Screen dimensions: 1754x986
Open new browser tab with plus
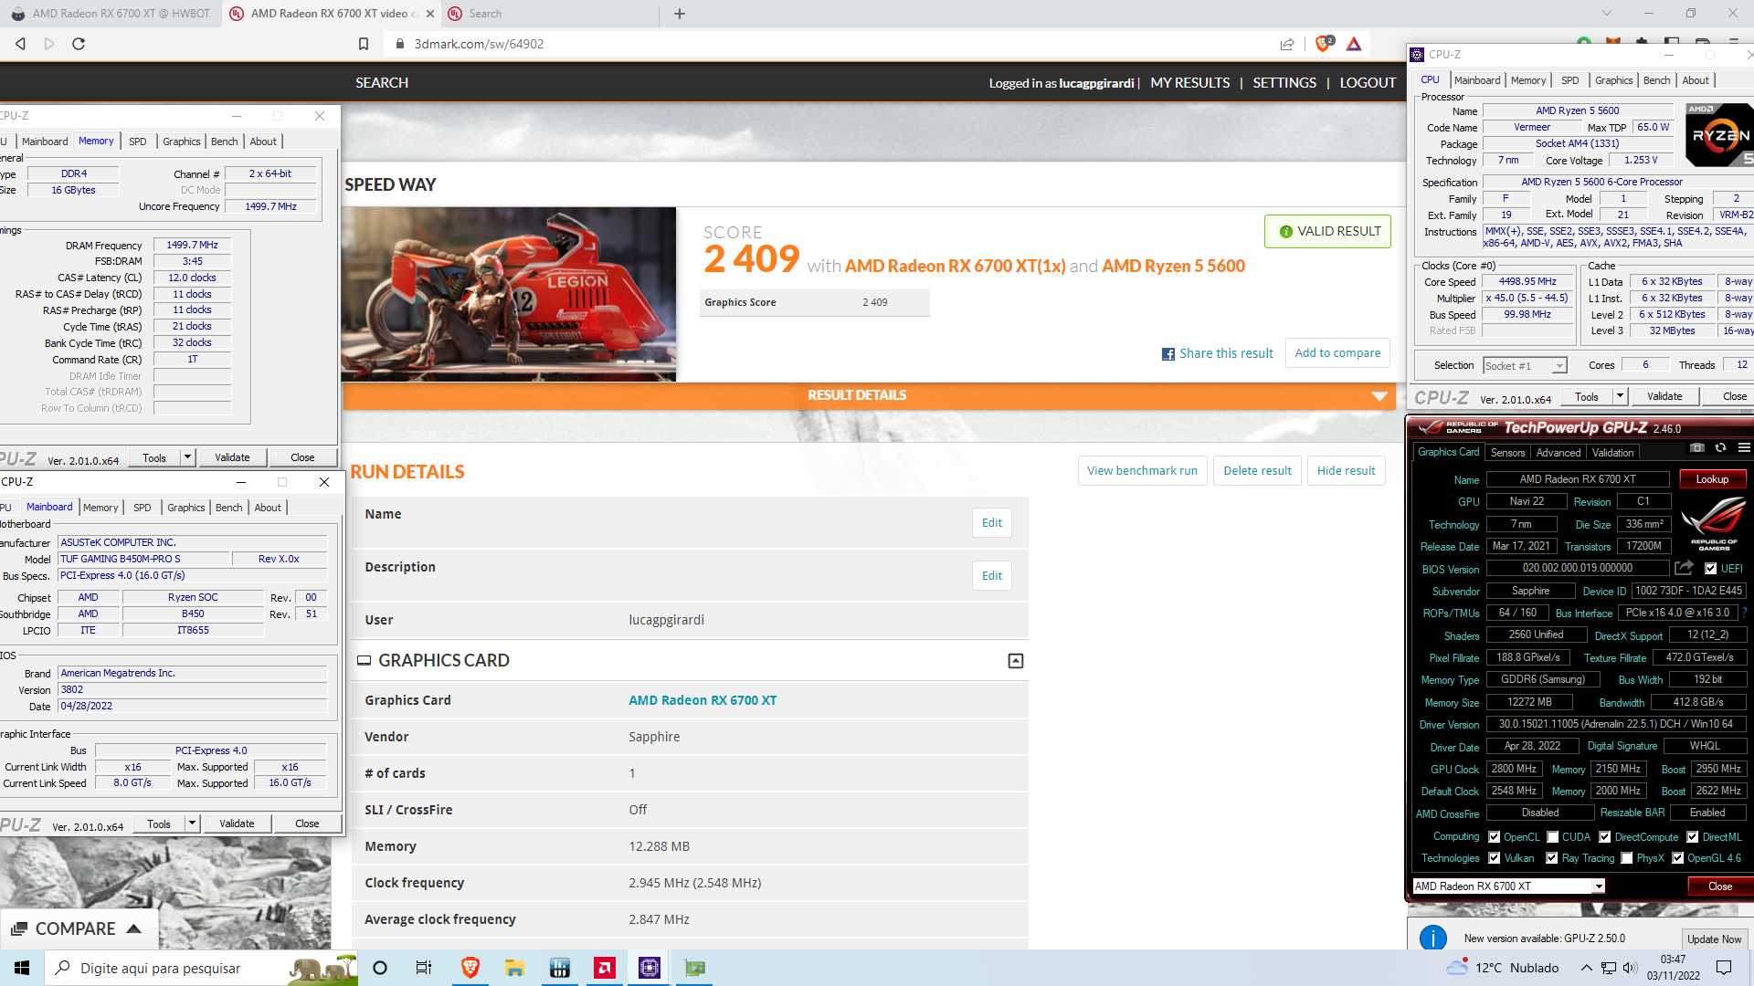coord(680,14)
